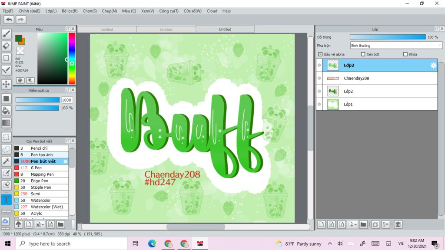Image resolution: width=445 pixels, height=250 pixels.
Task: Adjust the Độ trong layer opacity slider
Action: tap(388, 37)
